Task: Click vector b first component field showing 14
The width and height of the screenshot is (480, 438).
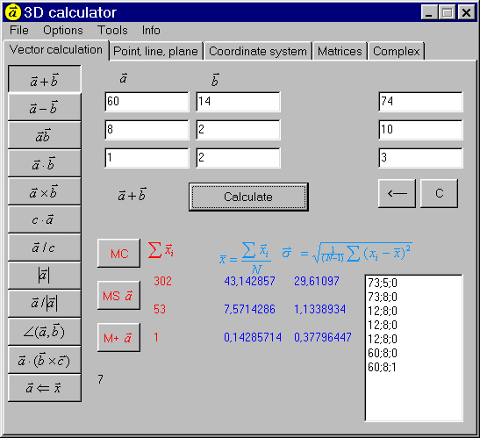Action: tap(238, 102)
